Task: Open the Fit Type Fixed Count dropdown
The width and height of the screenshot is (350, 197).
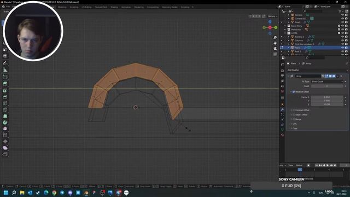Action: click(x=327, y=82)
